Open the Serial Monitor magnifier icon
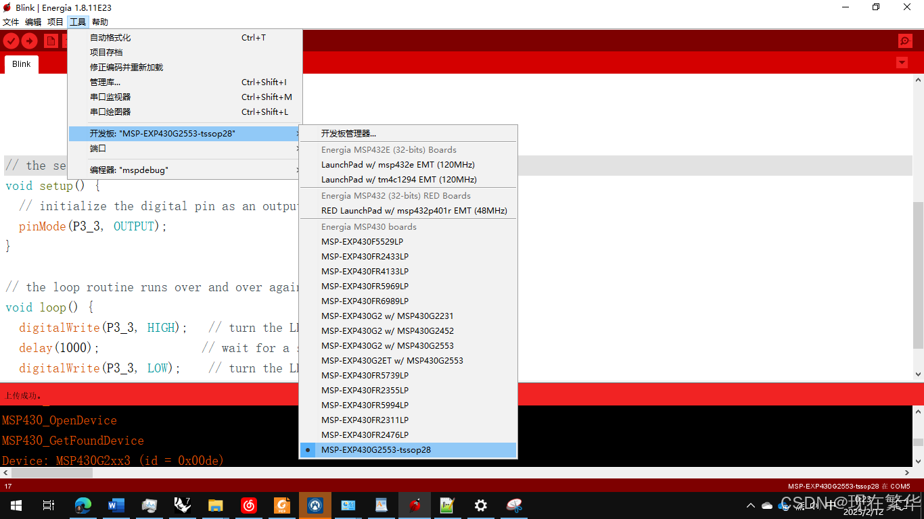 click(906, 41)
